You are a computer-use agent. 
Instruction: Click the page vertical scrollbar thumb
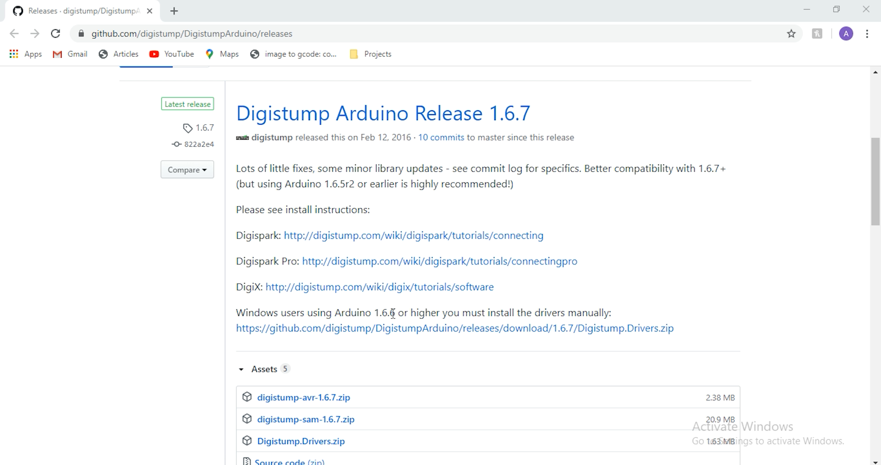click(x=875, y=181)
